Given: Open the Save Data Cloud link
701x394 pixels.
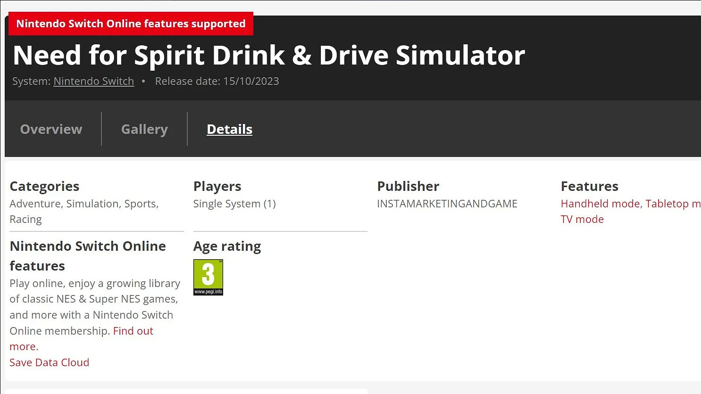Looking at the screenshot, I should tap(49, 362).
